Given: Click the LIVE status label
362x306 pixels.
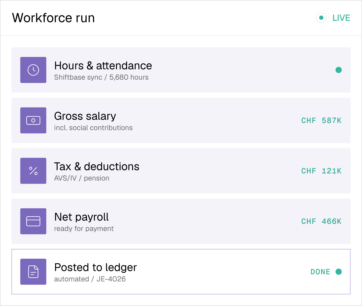Looking at the screenshot, I should click(341, 18).
